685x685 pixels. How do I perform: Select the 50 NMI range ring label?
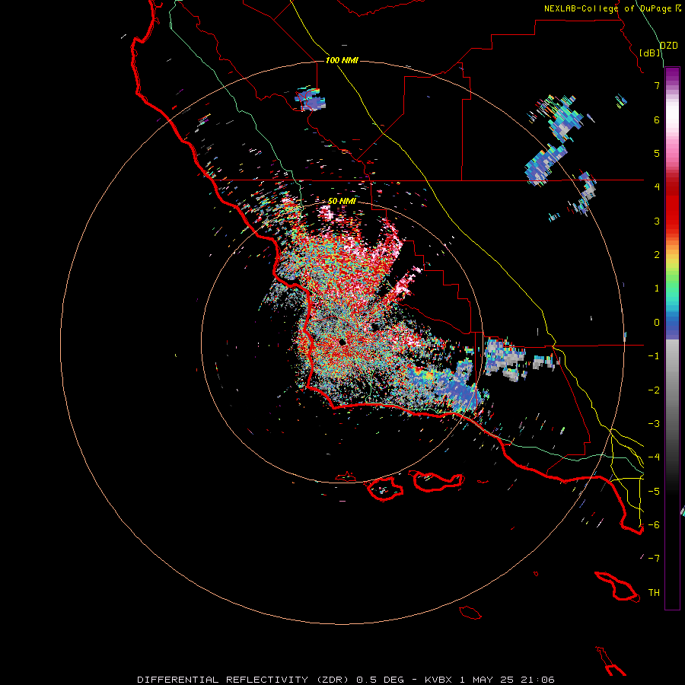click(x=342, y=201)
